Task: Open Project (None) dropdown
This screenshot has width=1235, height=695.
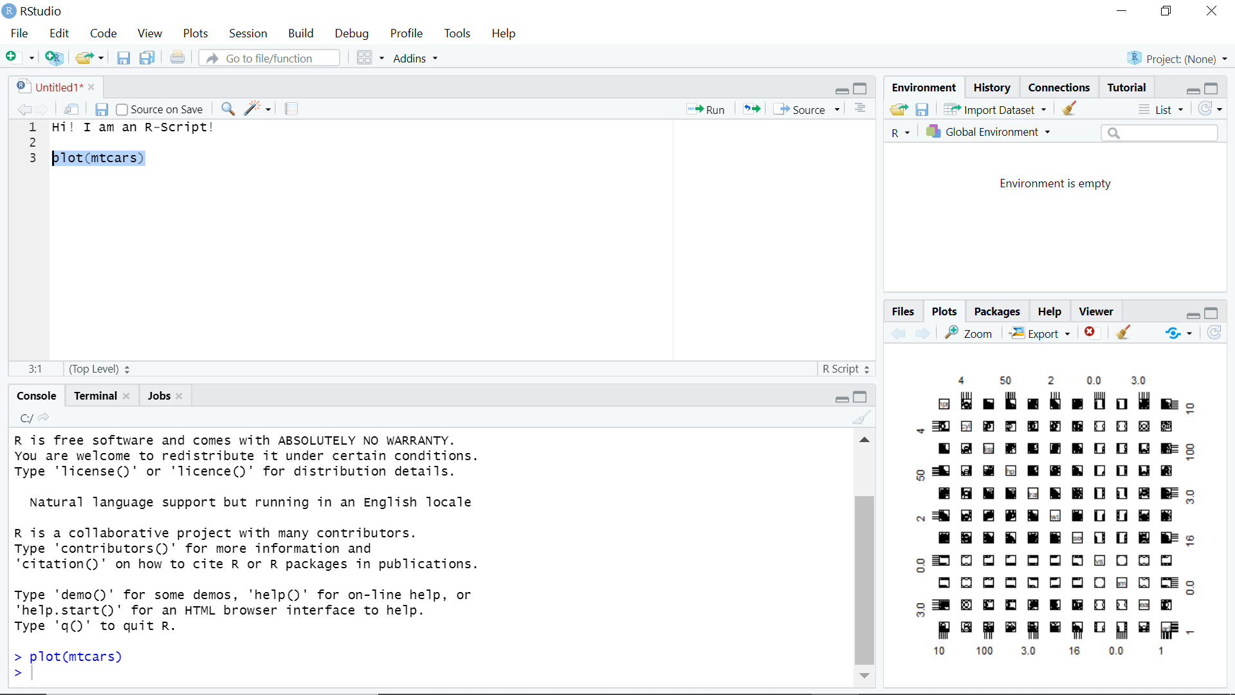Action: click(1177, 59)
